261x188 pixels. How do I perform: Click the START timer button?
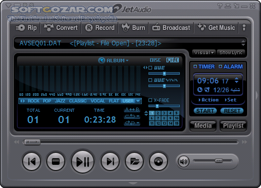click(205, 111)
